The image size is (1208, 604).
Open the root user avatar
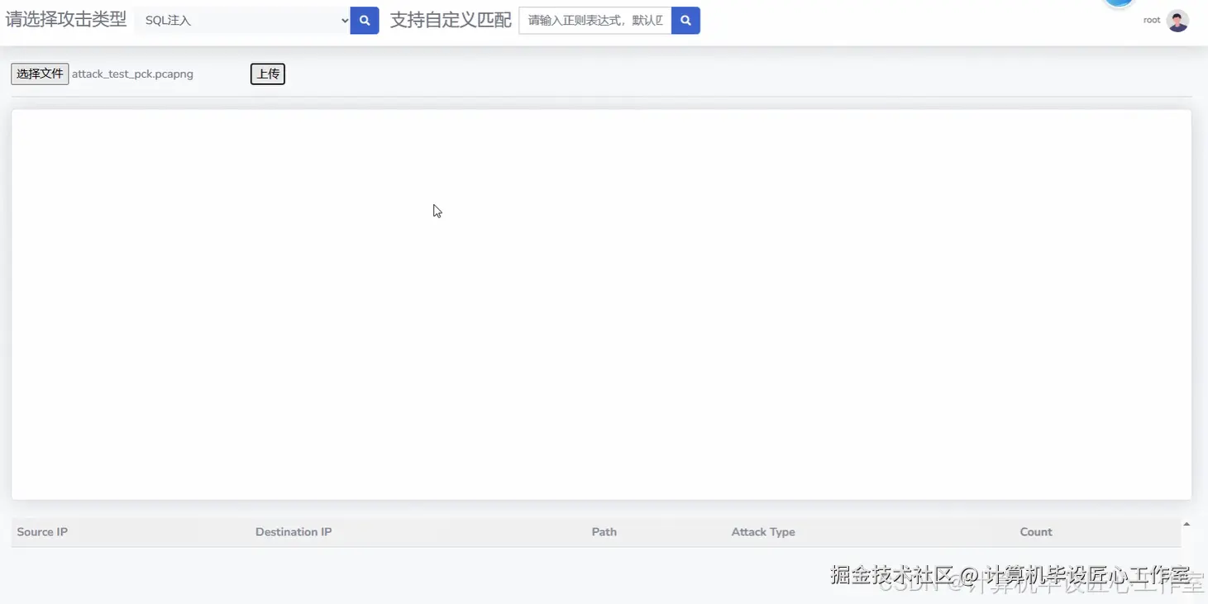(1177, 19)
